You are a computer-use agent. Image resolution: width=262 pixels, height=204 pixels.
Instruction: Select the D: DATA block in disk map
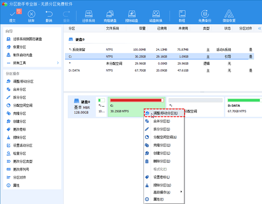point(244,107)
